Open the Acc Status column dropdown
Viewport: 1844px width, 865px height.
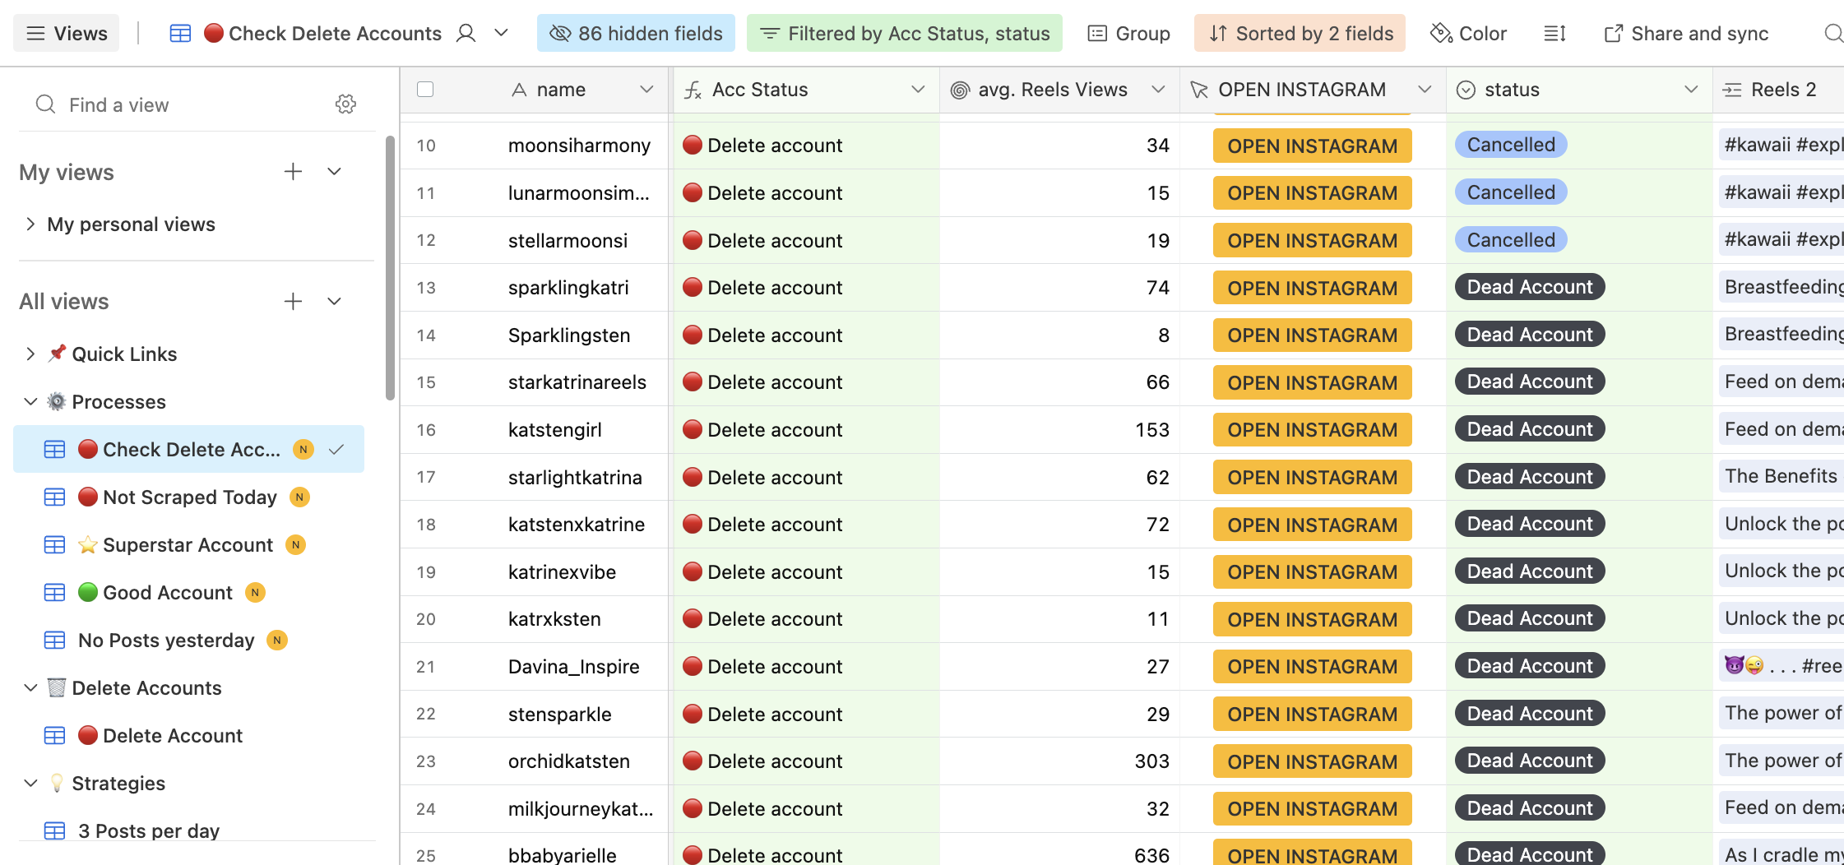[918, 89]
